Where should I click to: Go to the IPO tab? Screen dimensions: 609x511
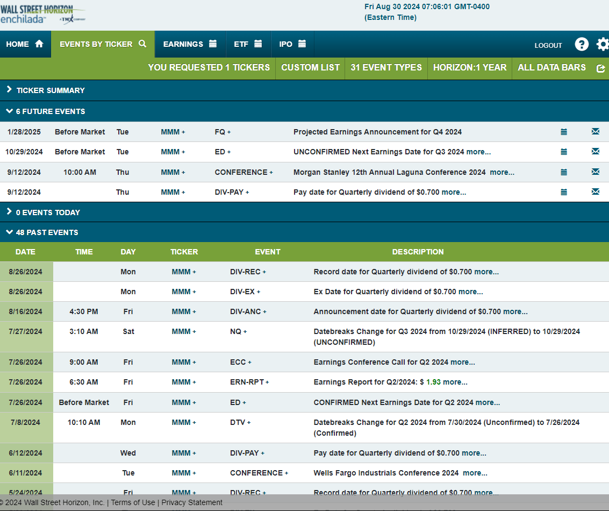[x=292, y=44]
